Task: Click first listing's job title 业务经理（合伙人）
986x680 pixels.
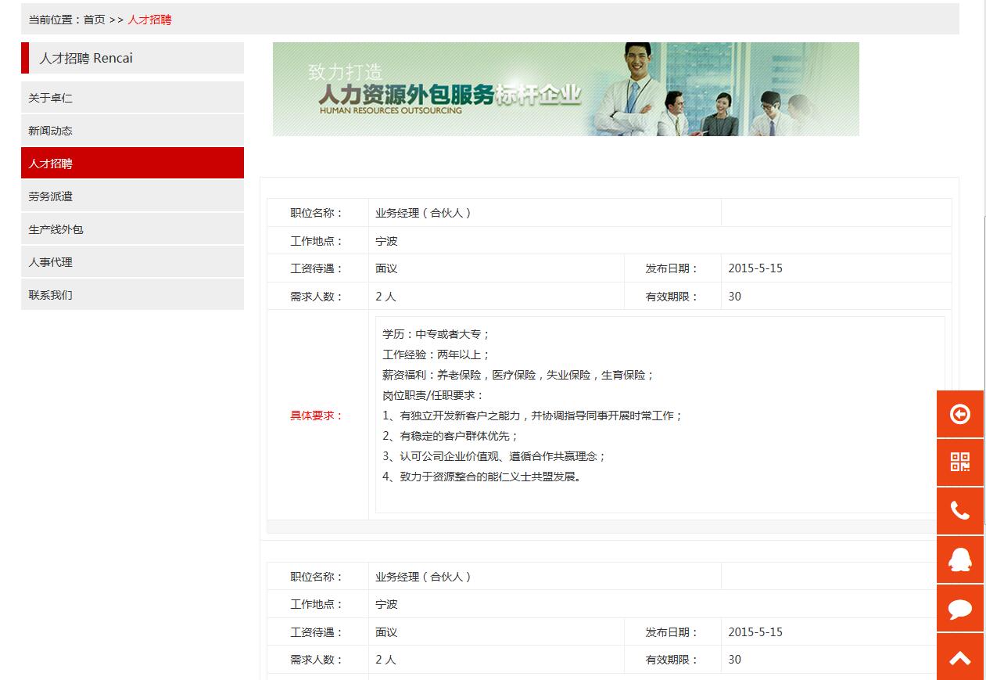Action: (424, 213)
